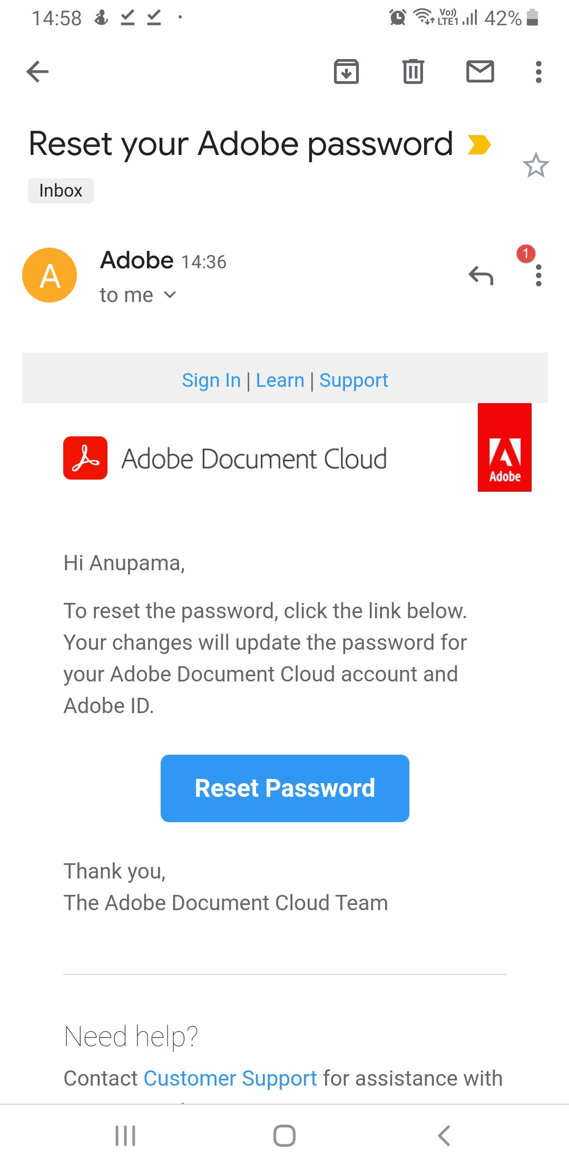Mark email as unread with the envelope icon

tap(480, 72)
